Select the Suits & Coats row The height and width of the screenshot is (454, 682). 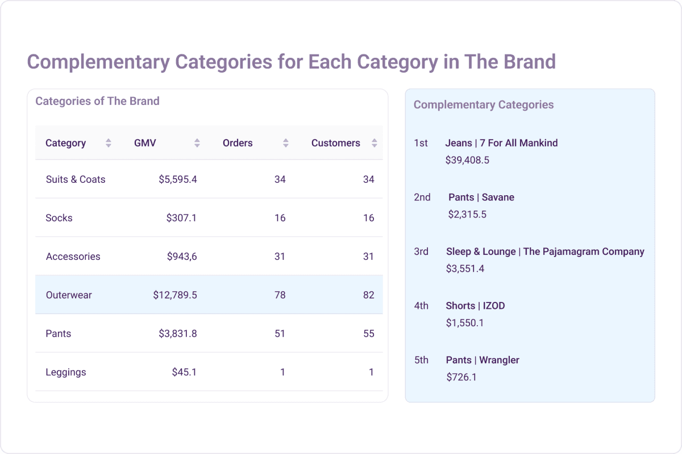click(209, 179)
